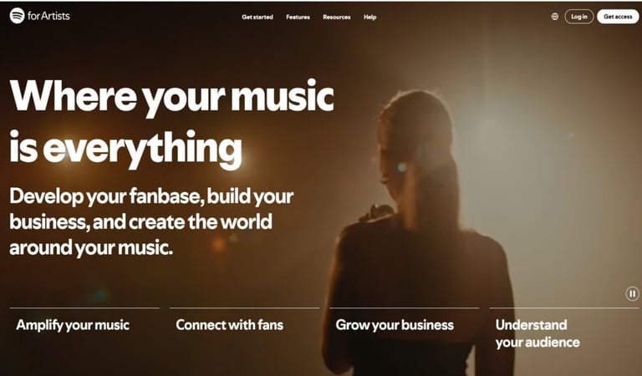
Task: Click the "Where your music is everything" headline
Action: tap(171, 124)
